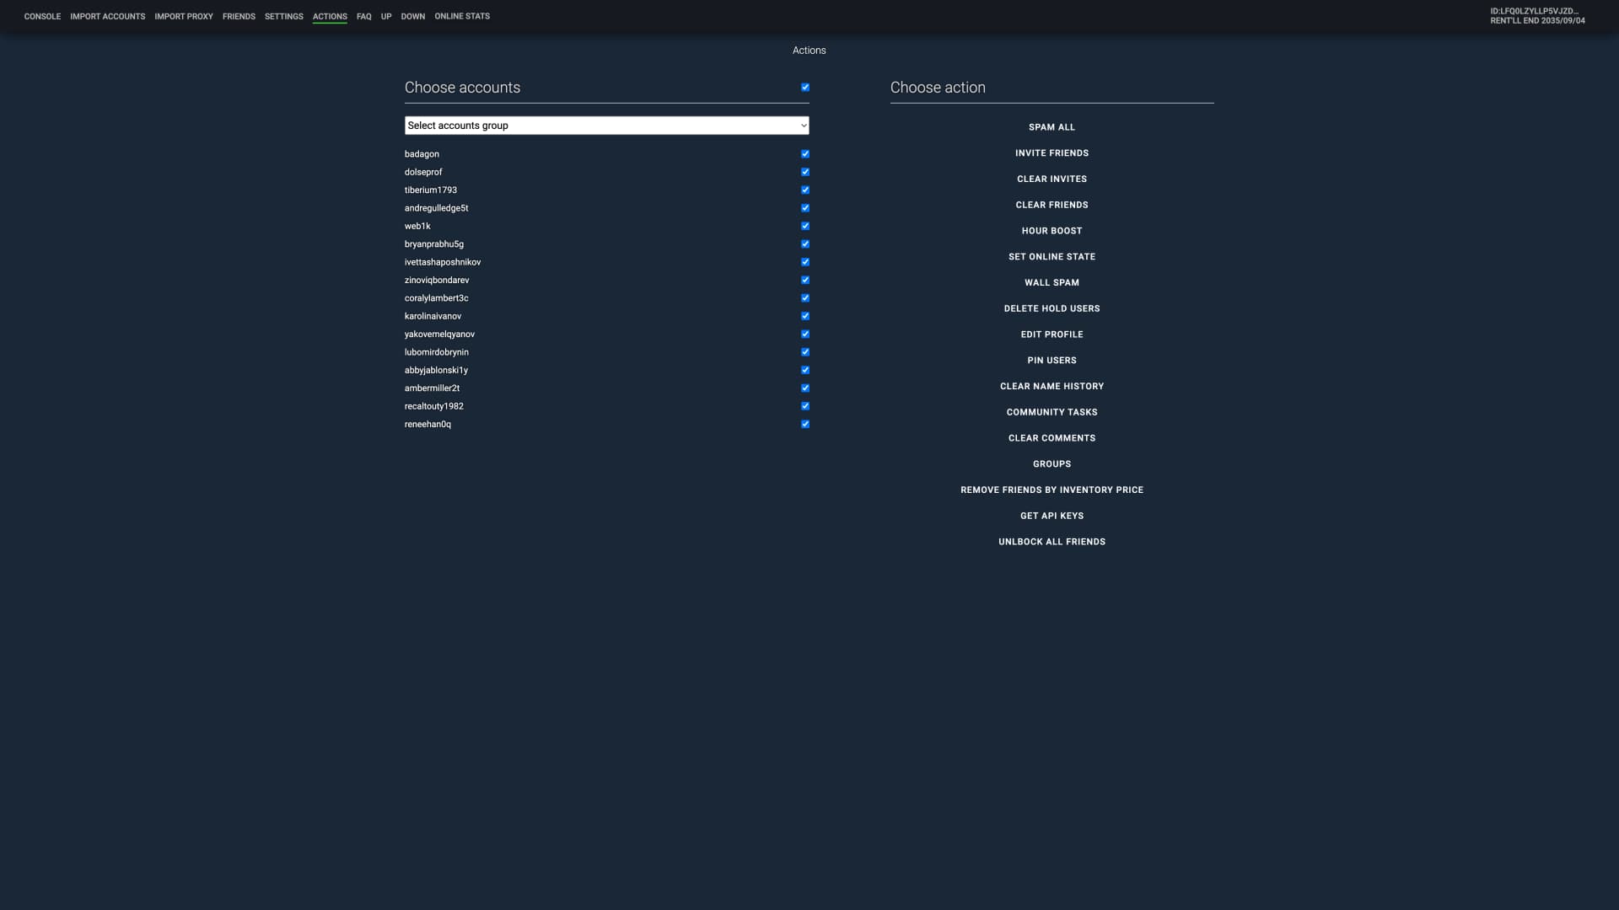Screen dimensions: 1619x910
Task: Toggle the select-all accounts checkbox
Action: pos(805,88)
